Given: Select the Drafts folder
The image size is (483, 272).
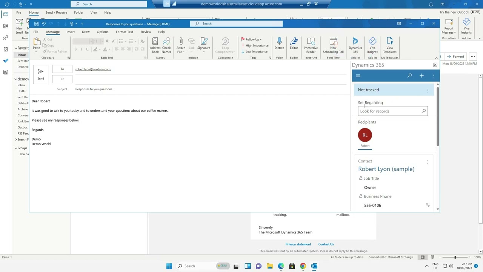Looking at the screenshot, I should tap(22, 91).
